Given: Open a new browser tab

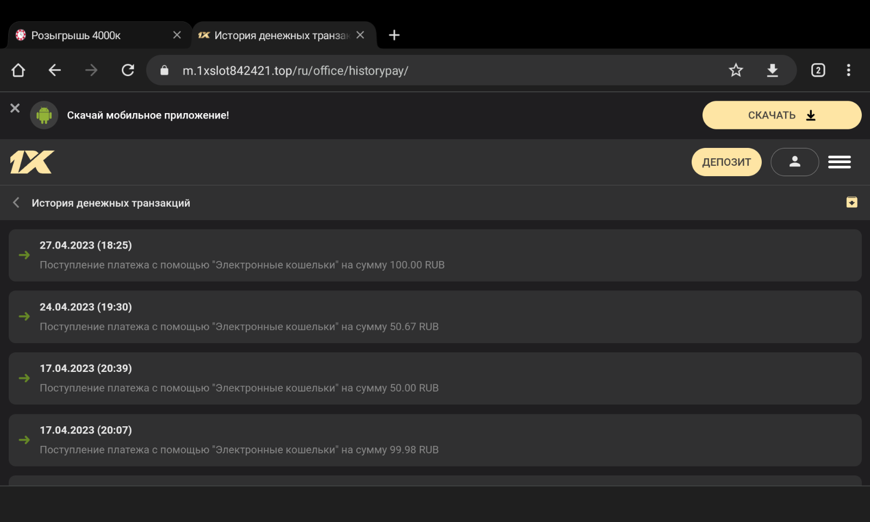Looking at the screenshot, I should (394, 35).
